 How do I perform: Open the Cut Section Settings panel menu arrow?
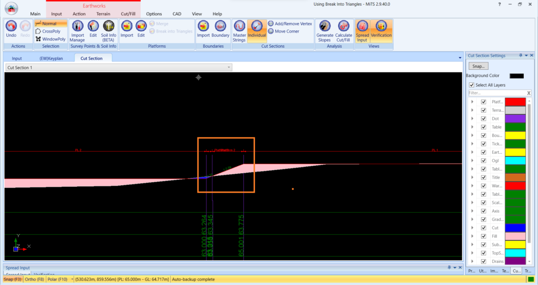point(526,56)
